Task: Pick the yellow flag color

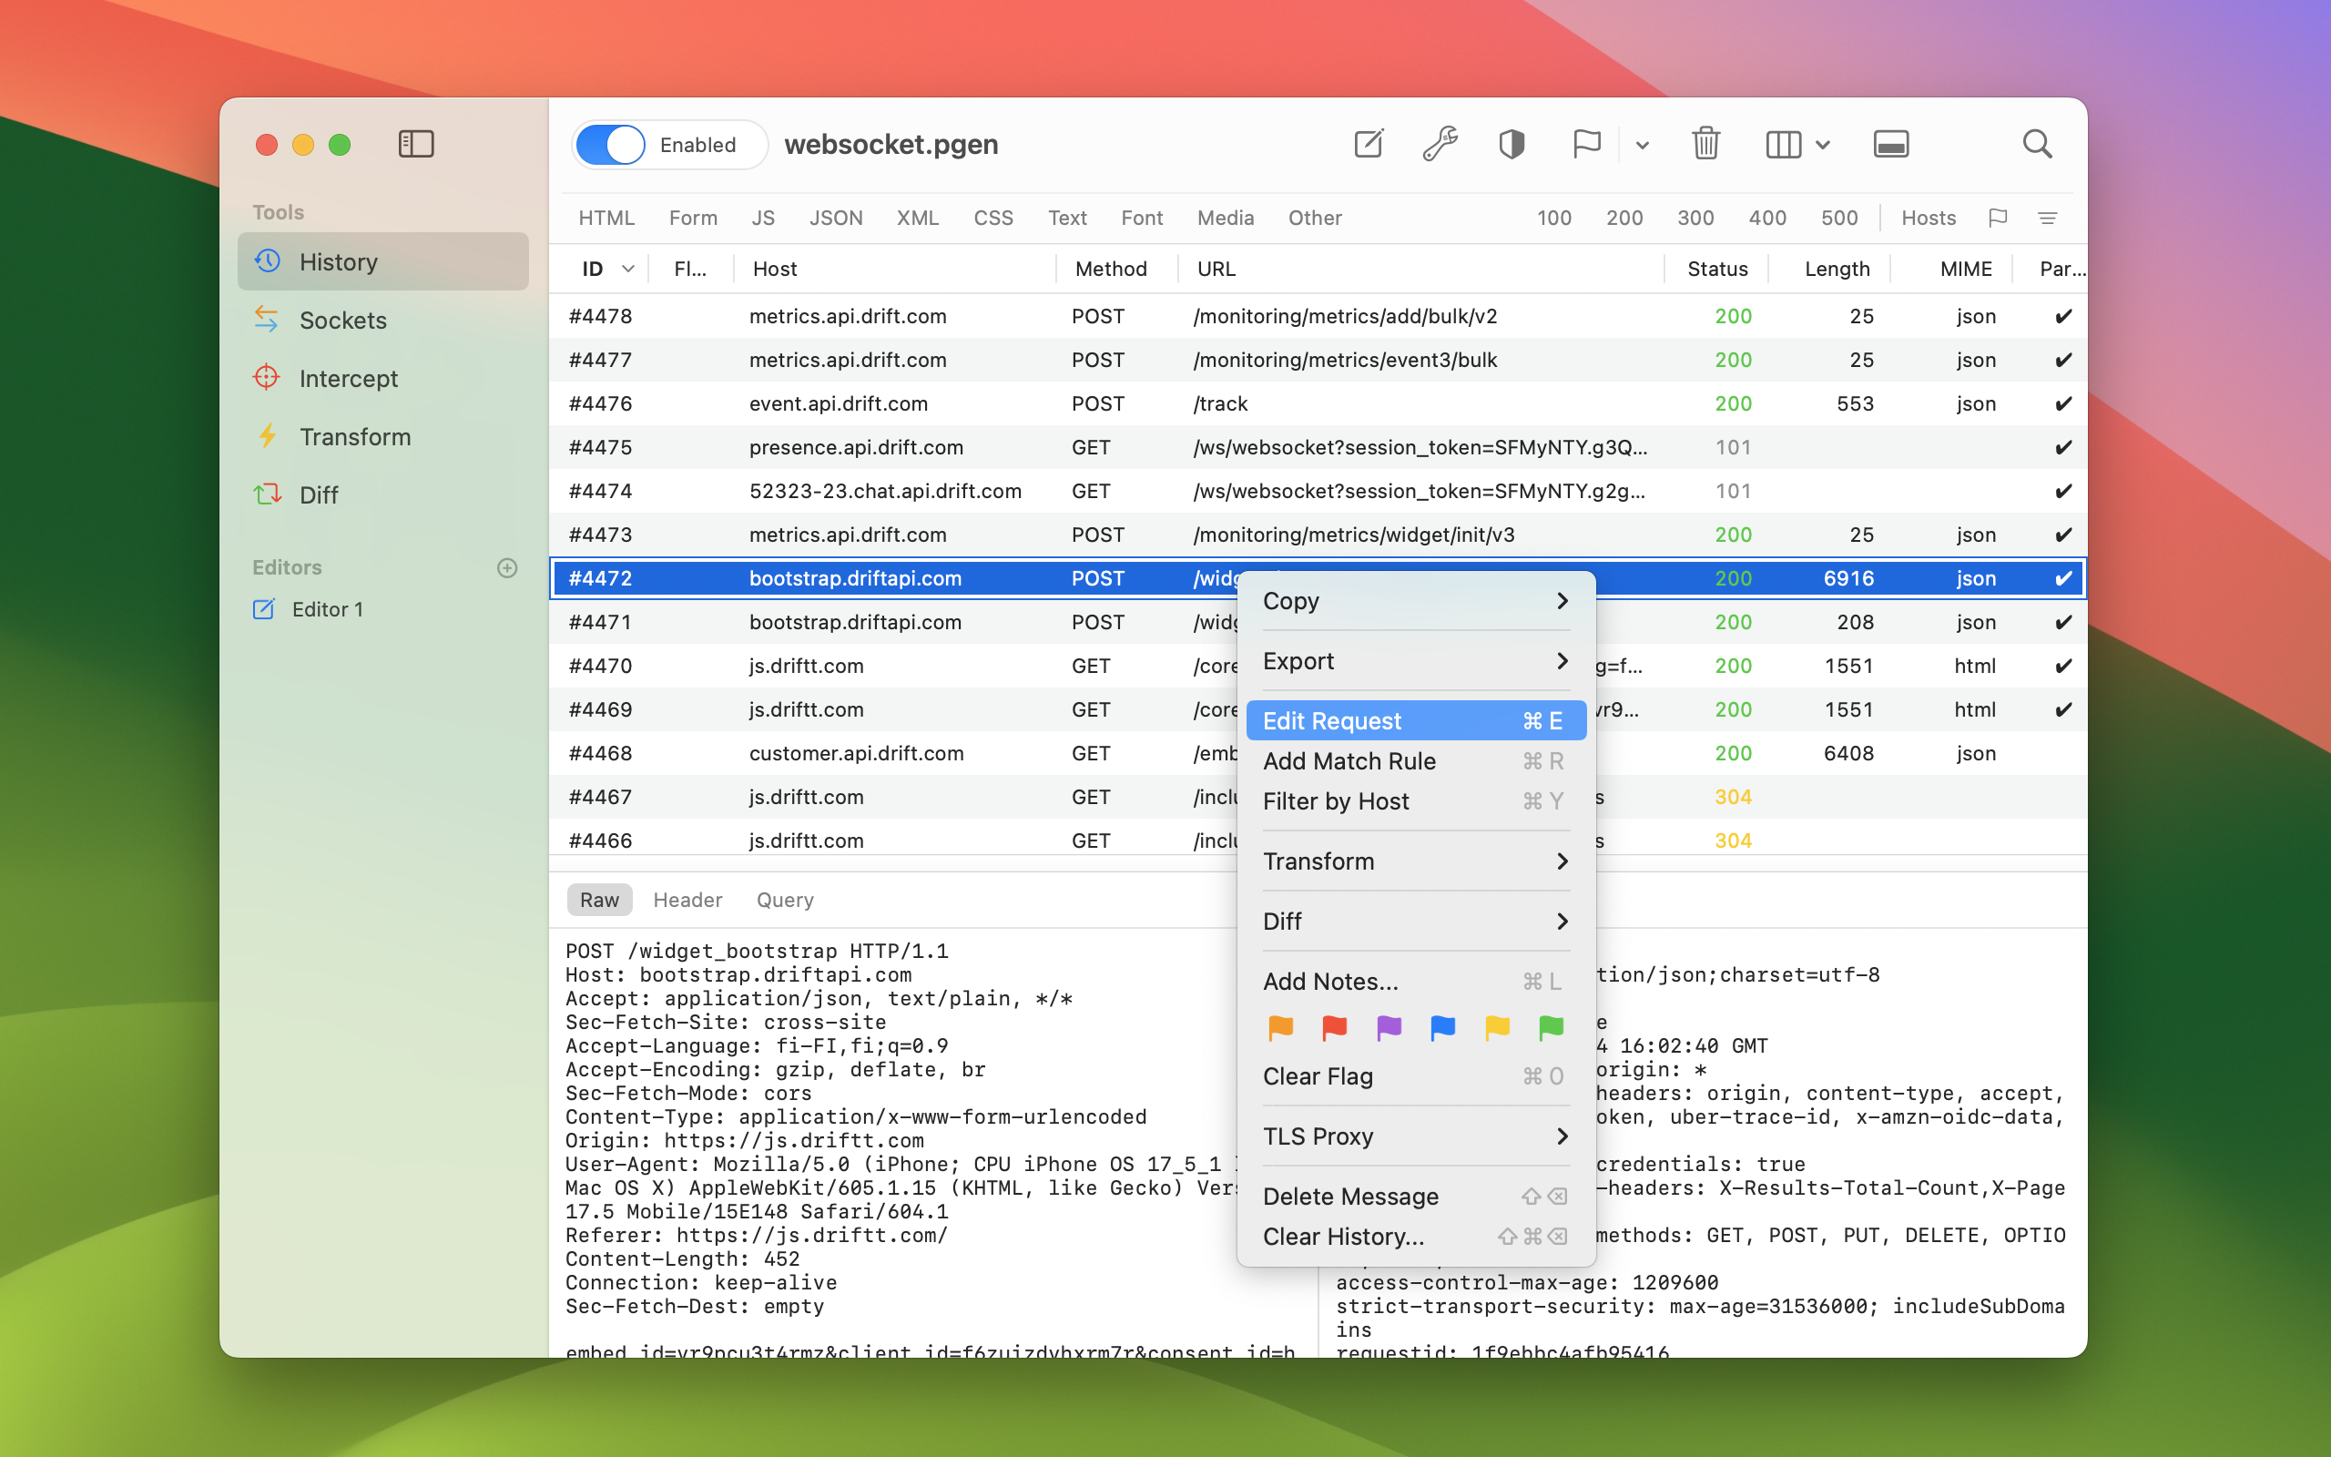Action: point(1498,1028)
